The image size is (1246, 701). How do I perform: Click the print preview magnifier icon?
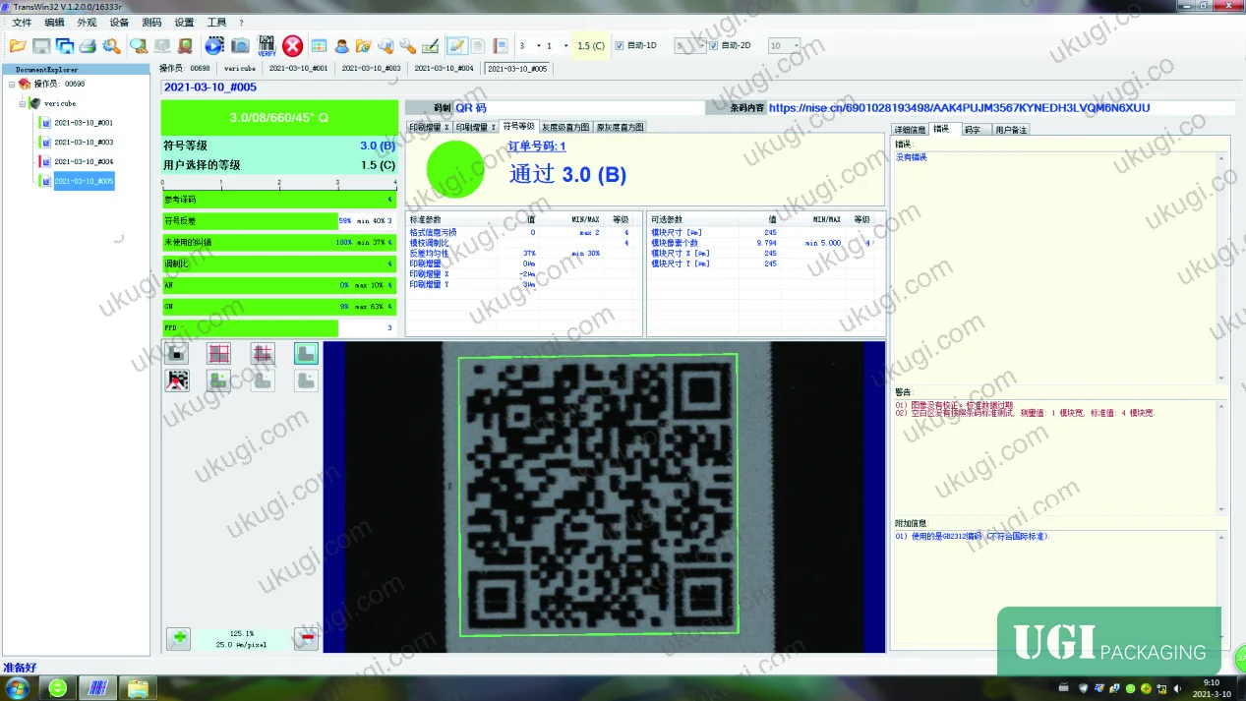coord(111,45)
